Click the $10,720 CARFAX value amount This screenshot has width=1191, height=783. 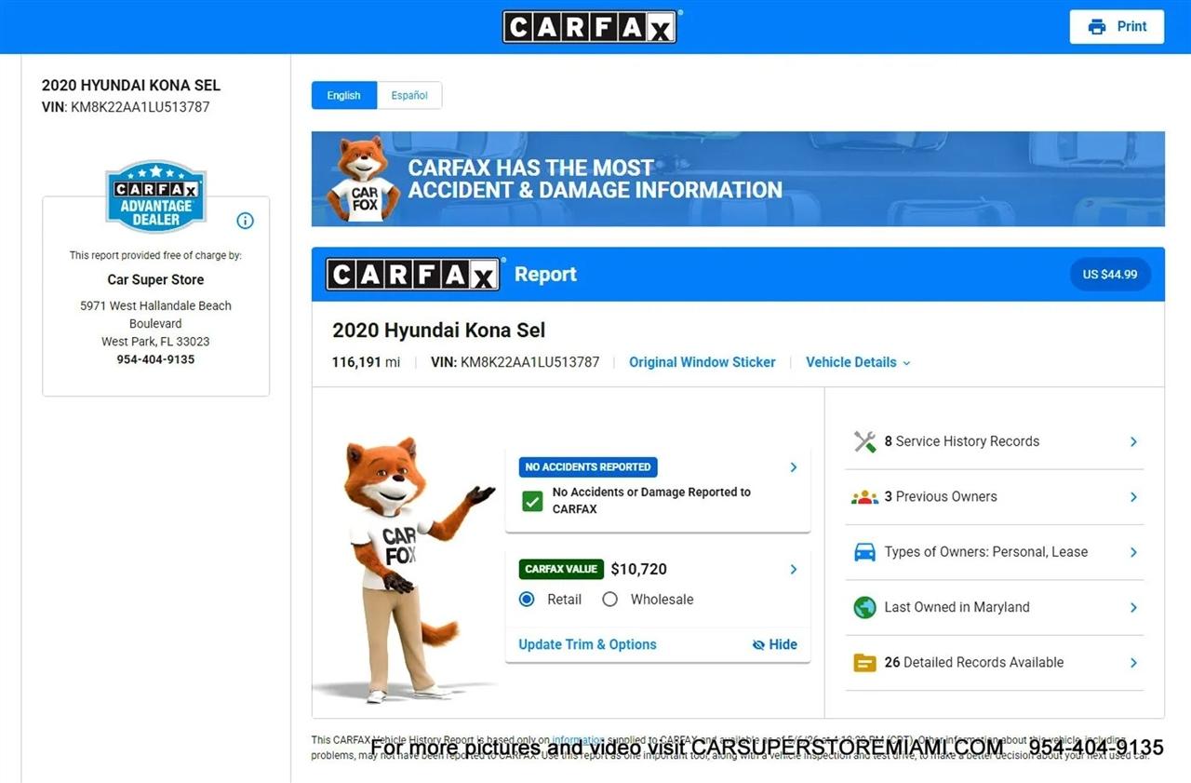point(639,569)
